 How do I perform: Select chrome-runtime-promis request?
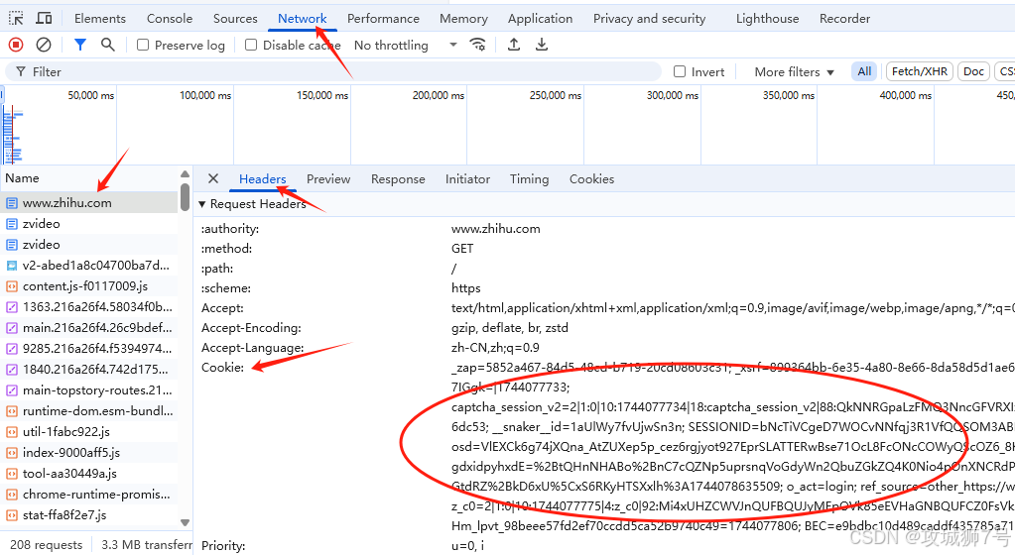(x=88, y=495)
